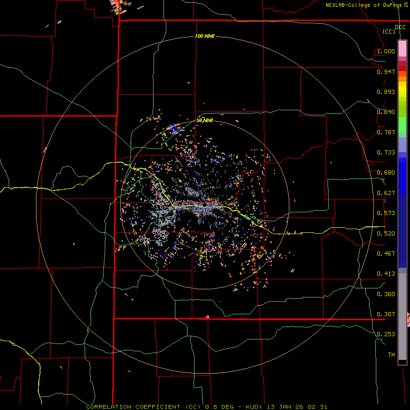The width and height of the screenshot is (410, 410).
Task: Click the 0.947 scale value
Action: [x=386, y=72]
